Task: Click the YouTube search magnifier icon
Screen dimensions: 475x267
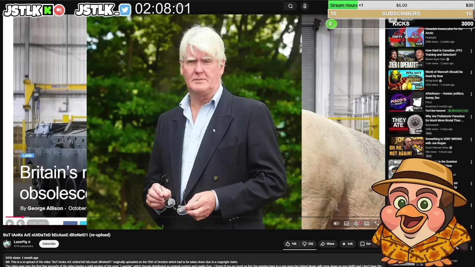Action: pyautogui.click(x=291, y=6)
